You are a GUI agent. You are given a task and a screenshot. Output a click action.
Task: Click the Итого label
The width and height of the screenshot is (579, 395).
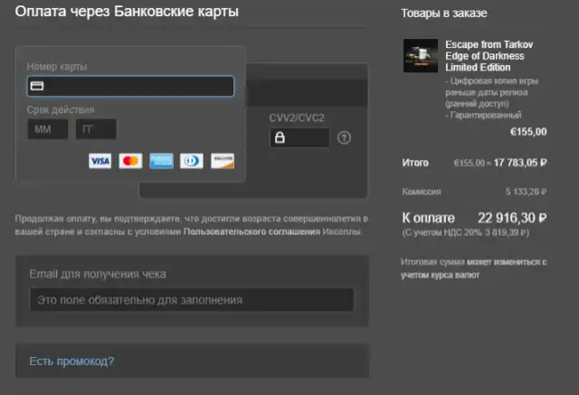pos(415,163)
